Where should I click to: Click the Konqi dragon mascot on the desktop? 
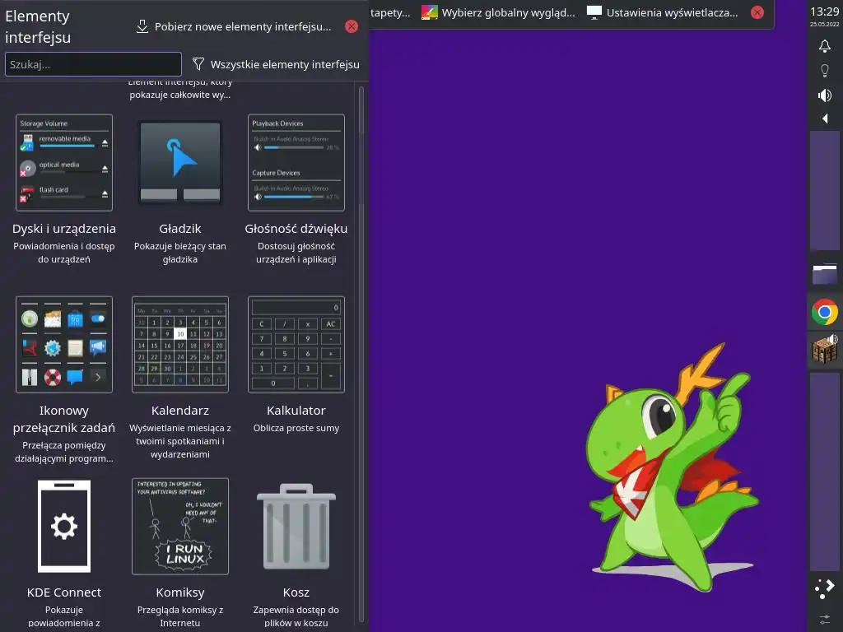(x=672, y=467)
